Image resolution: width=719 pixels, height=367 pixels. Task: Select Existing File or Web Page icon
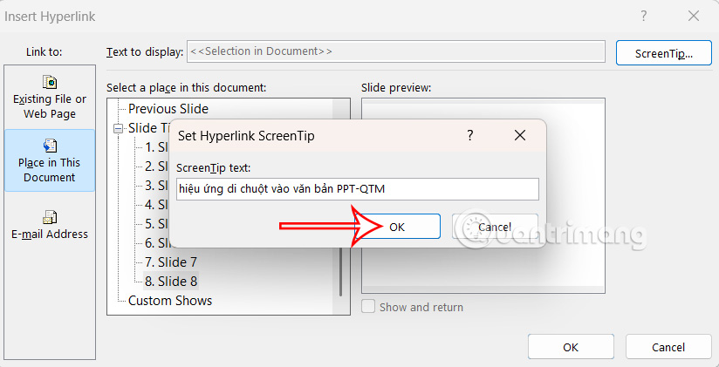click(x=50, y=83)
